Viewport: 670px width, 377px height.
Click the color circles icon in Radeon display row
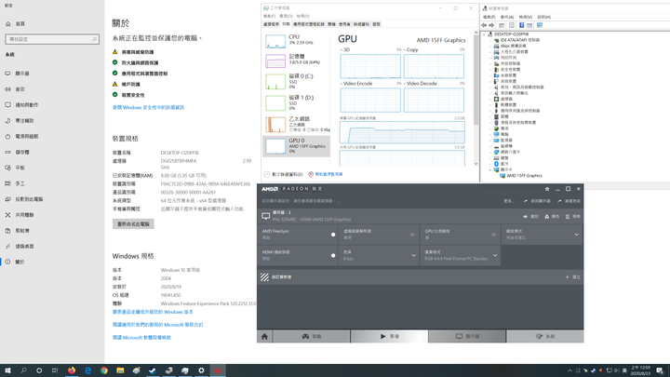(546, 217)
